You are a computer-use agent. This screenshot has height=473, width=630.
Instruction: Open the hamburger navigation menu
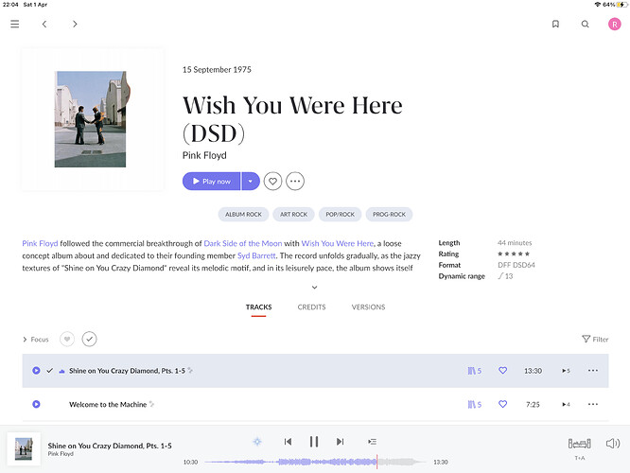click(14, 24)
